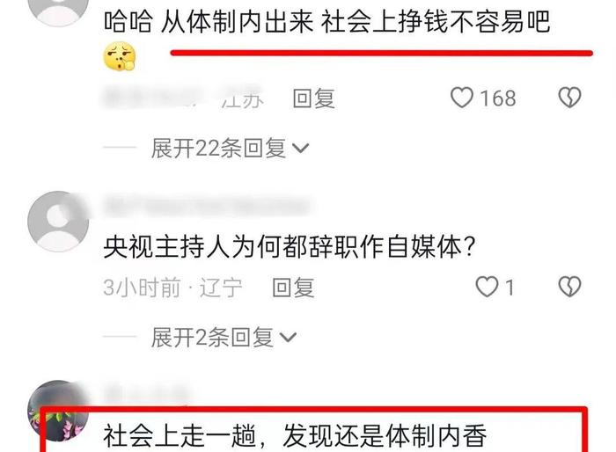Expand 展开2条回复 replies
Image resolution: width=616 pixels, height=452 pixels.
[224, 338]
